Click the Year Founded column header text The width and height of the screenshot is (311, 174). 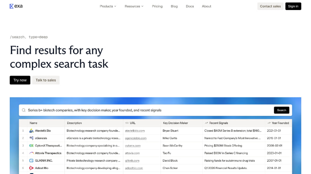(x=280, y=123)
